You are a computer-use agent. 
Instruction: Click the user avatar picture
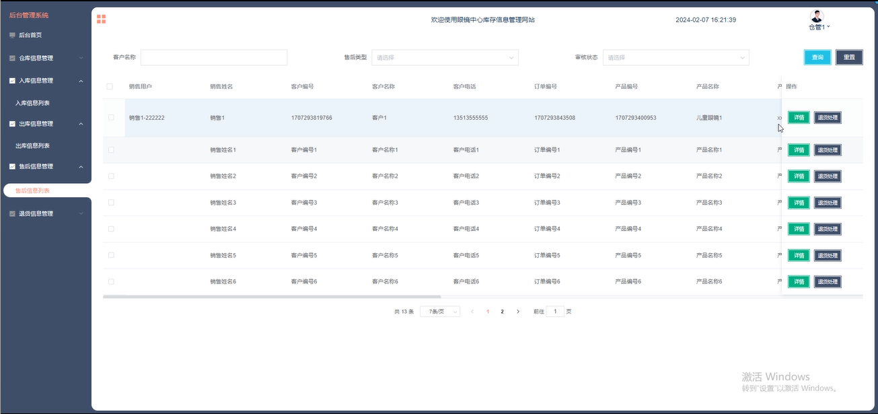817,16
